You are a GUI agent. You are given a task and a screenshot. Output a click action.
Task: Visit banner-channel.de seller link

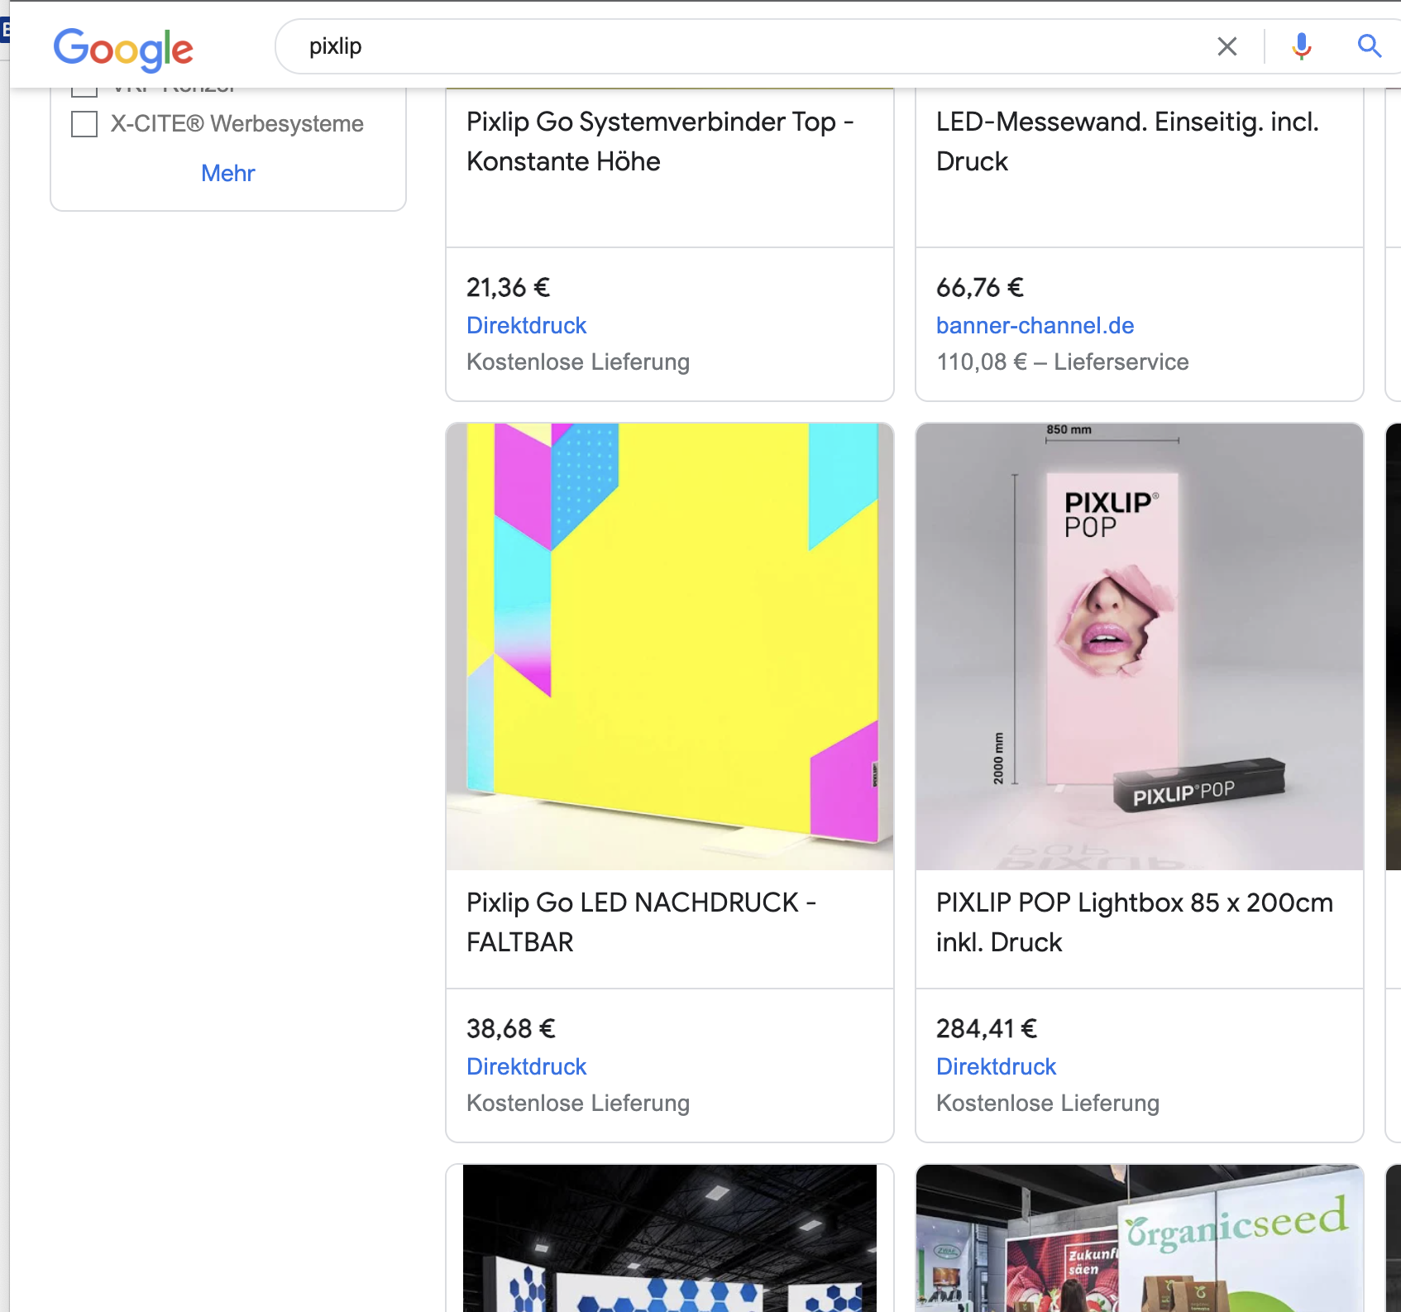(1035, 325)
